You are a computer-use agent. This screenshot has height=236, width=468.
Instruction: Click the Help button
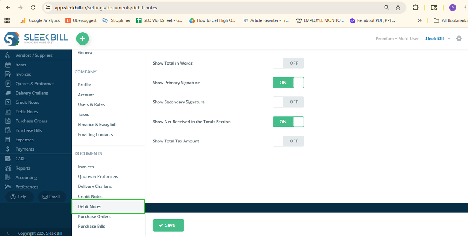tap(19, 197)
